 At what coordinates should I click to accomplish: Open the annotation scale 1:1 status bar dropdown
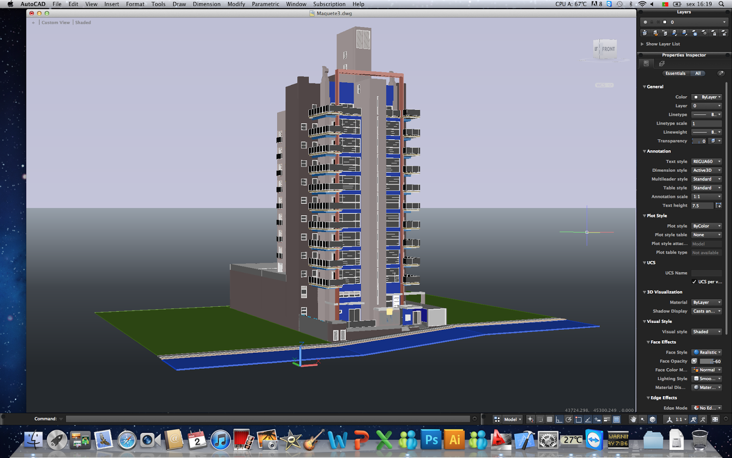pos(675,419)
